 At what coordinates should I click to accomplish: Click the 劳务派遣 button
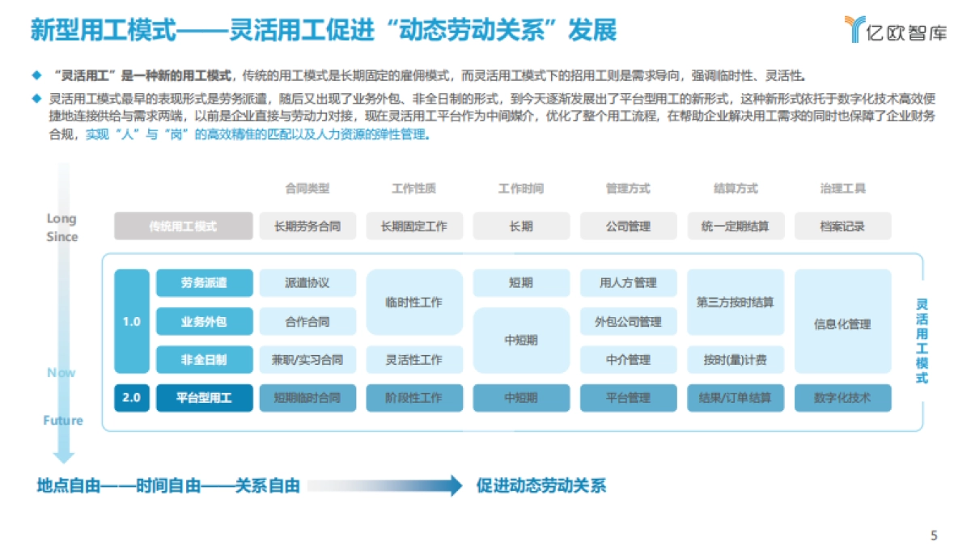click(204, 281)
